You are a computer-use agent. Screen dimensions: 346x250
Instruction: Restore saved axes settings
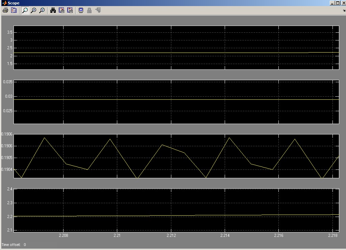click(x=70, y=10)
